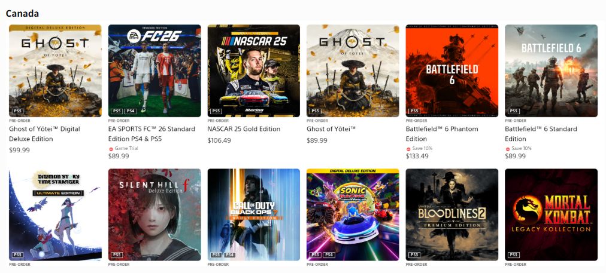Select Sonic Racing Digital Deluxe Edition cover

coord(353,214)
